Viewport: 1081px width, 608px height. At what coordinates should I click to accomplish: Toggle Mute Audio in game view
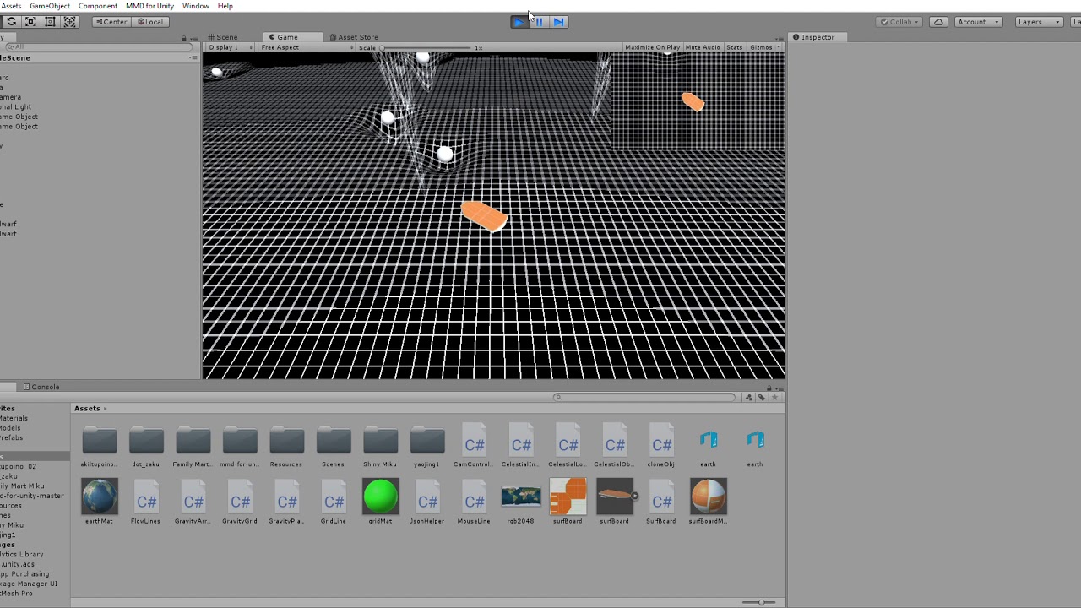tap(703, 47)
